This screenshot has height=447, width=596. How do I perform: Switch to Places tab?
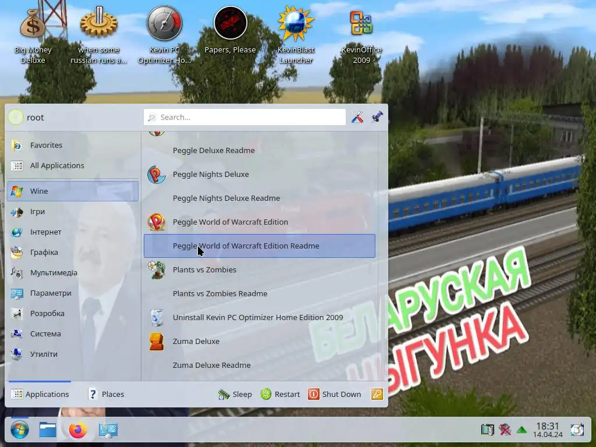(106, 394)
